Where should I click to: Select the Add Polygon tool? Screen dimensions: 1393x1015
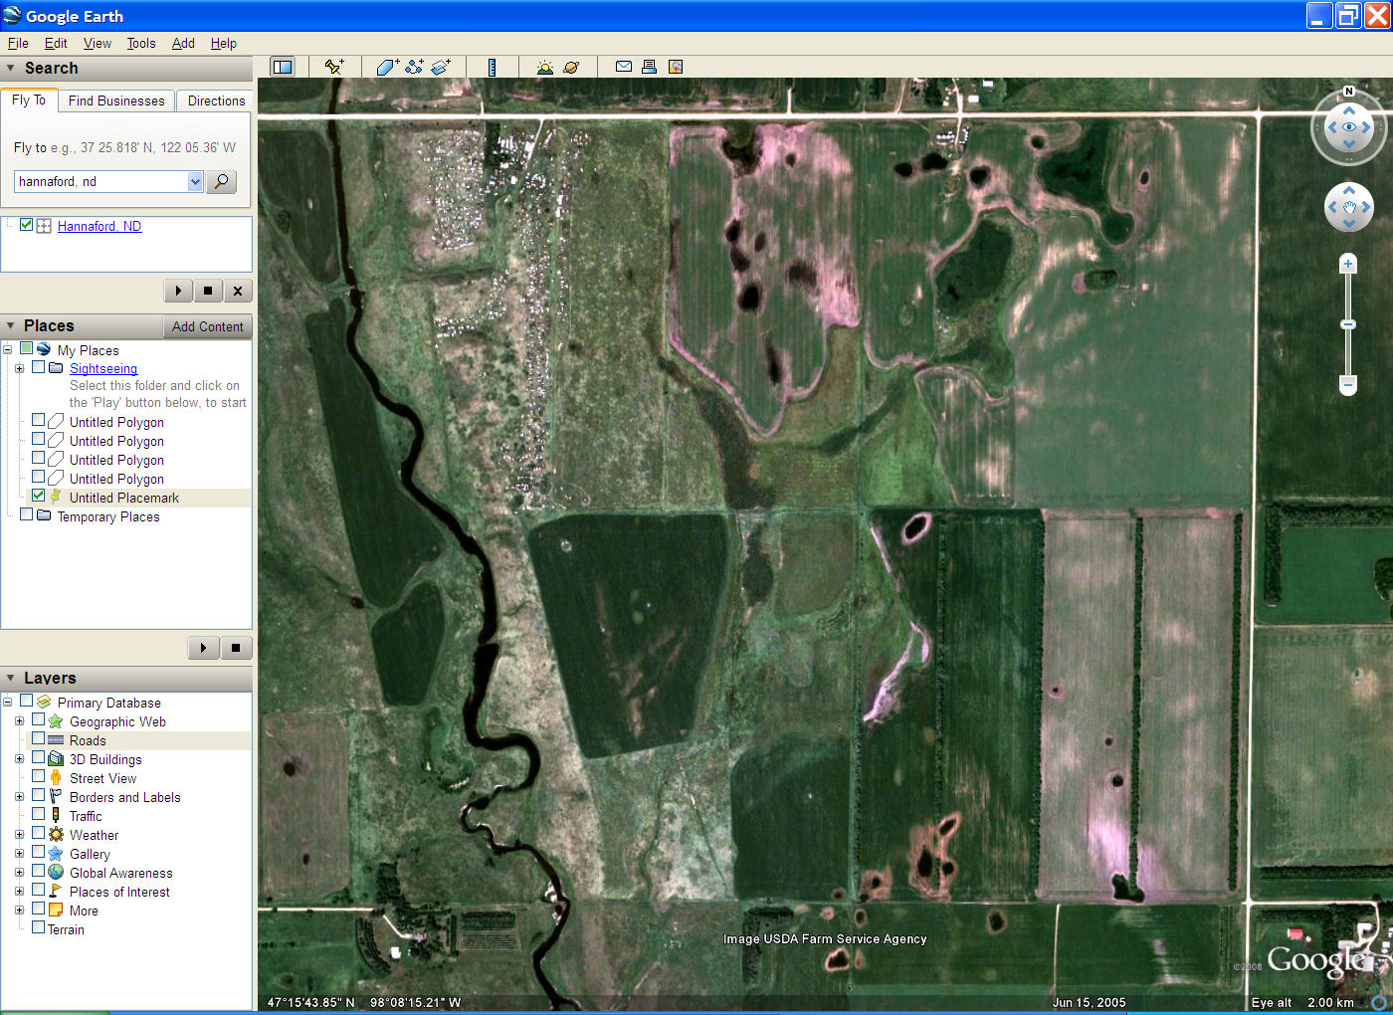coord(387,67)
